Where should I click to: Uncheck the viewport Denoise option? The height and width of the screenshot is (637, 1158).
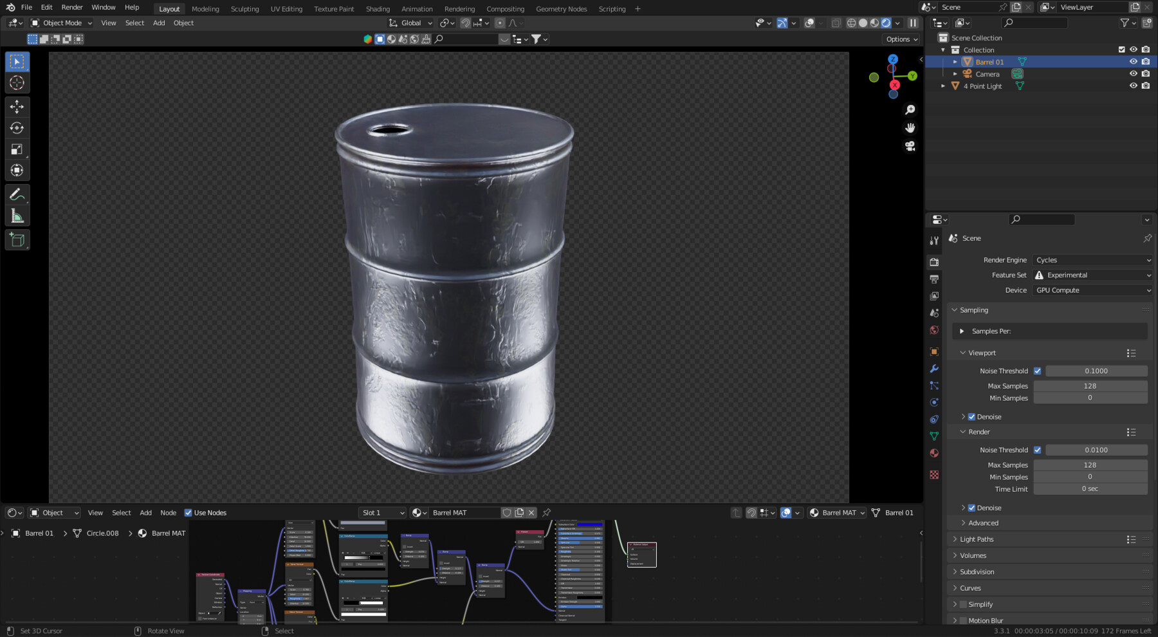pyautogui.click(x=971, y=416)
